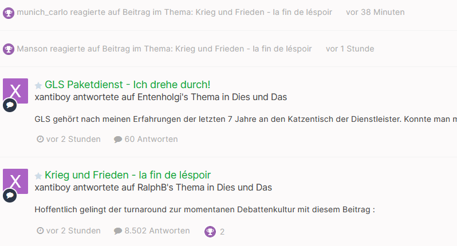The height and width of the screenshot is (246, 457).
Task: Open xantiboy's avatar on the Krieg und Frieden post
Action: tap(15, 181)
